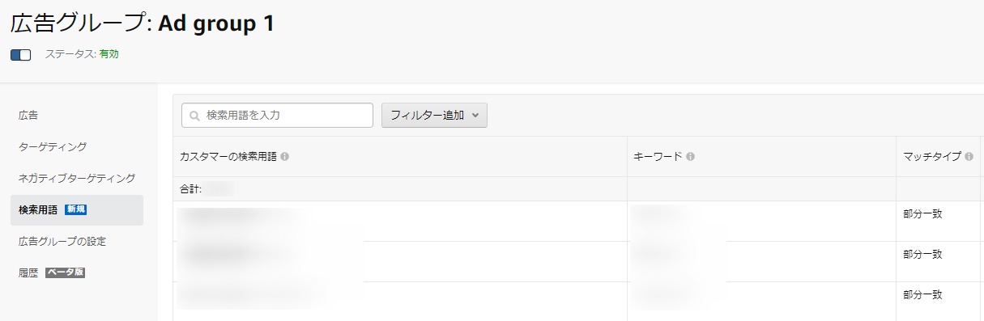Image resolution: width=984 pixels, height=321 pixels.
Task: Go to the 広告 sidebar section
Action: click(28, 116)
